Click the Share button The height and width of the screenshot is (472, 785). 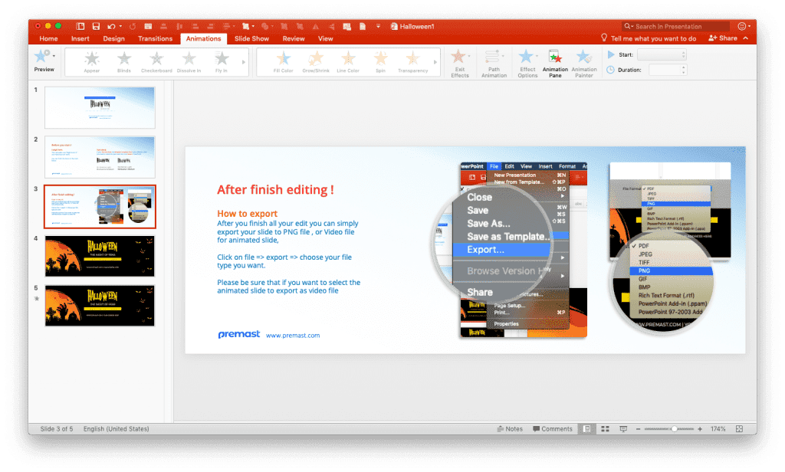(723, 38)
